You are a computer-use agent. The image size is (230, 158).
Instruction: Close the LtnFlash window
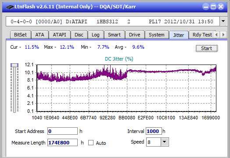[x=221, y=7]
